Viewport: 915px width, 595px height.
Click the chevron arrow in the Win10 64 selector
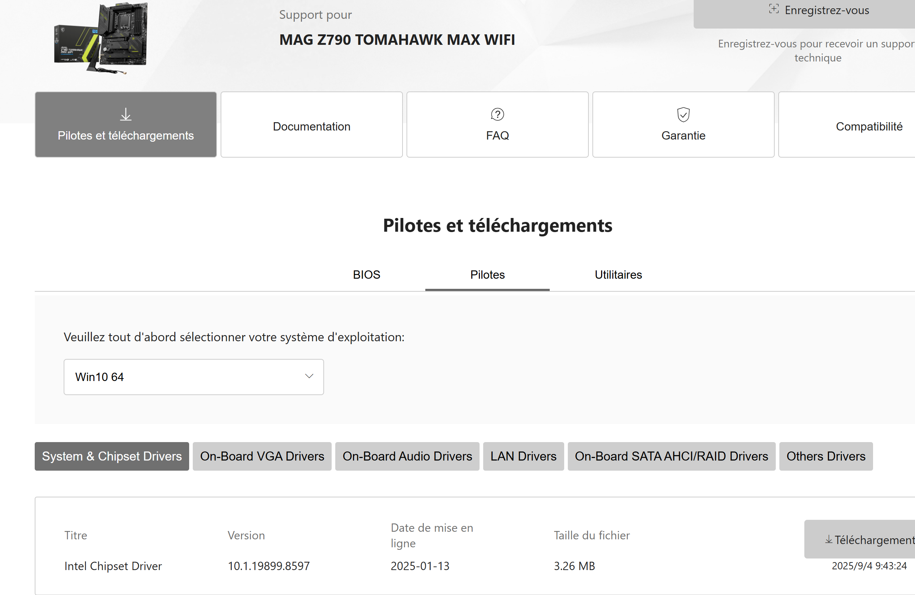(x=309, y=376)
